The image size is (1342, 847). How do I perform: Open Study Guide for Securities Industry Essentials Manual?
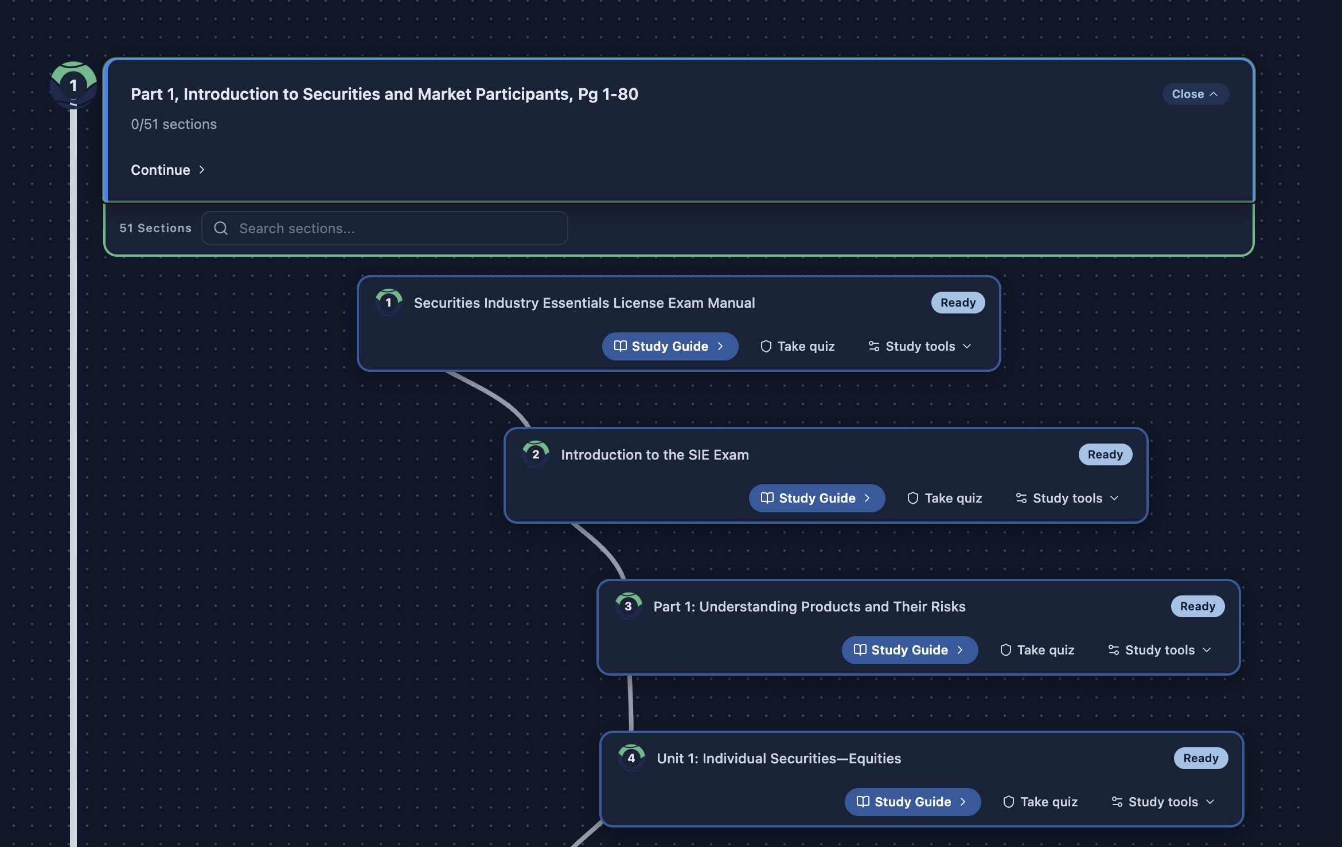click(x=670, y=346)
